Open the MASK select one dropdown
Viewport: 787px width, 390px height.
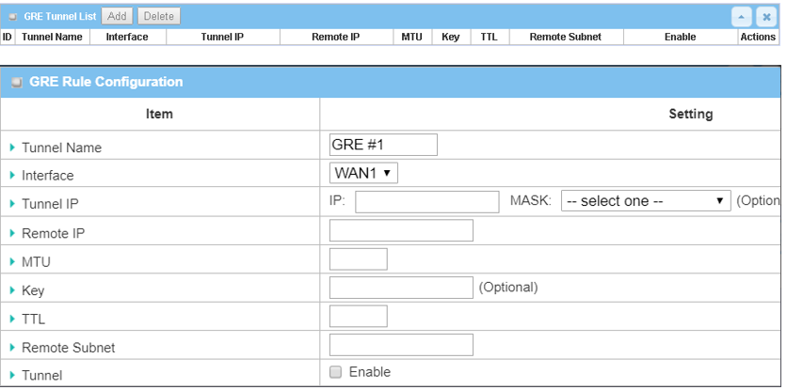tap(646, 201)
